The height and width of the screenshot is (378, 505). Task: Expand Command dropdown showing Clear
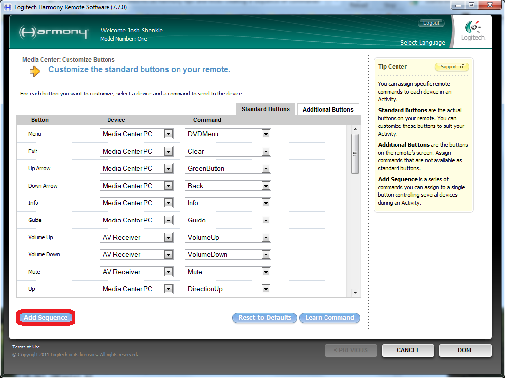coord(228,151)
